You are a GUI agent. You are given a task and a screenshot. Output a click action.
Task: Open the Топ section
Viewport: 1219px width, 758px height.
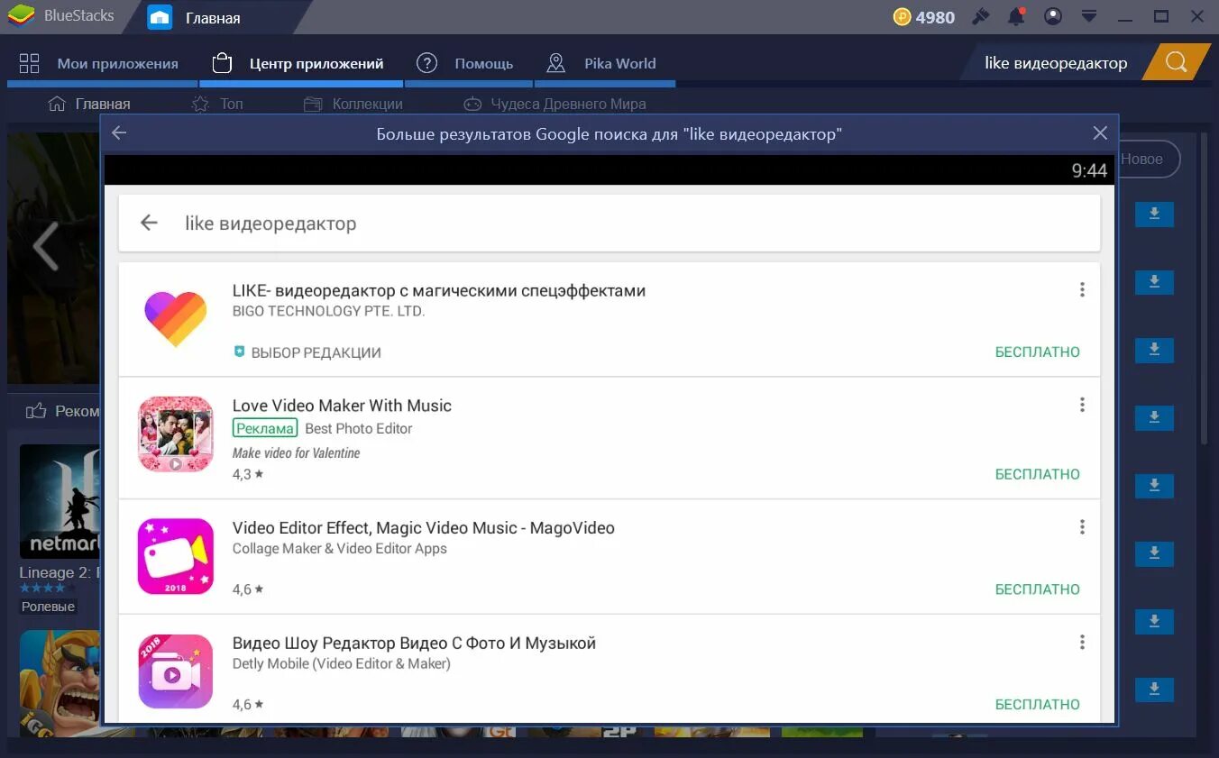tap(217, 104)
